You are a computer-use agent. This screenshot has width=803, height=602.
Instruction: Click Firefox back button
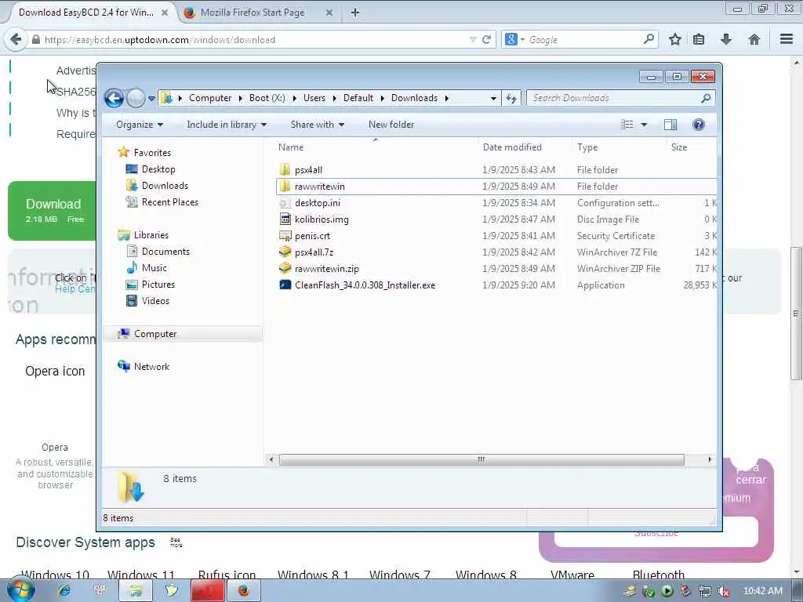point(16,39)
